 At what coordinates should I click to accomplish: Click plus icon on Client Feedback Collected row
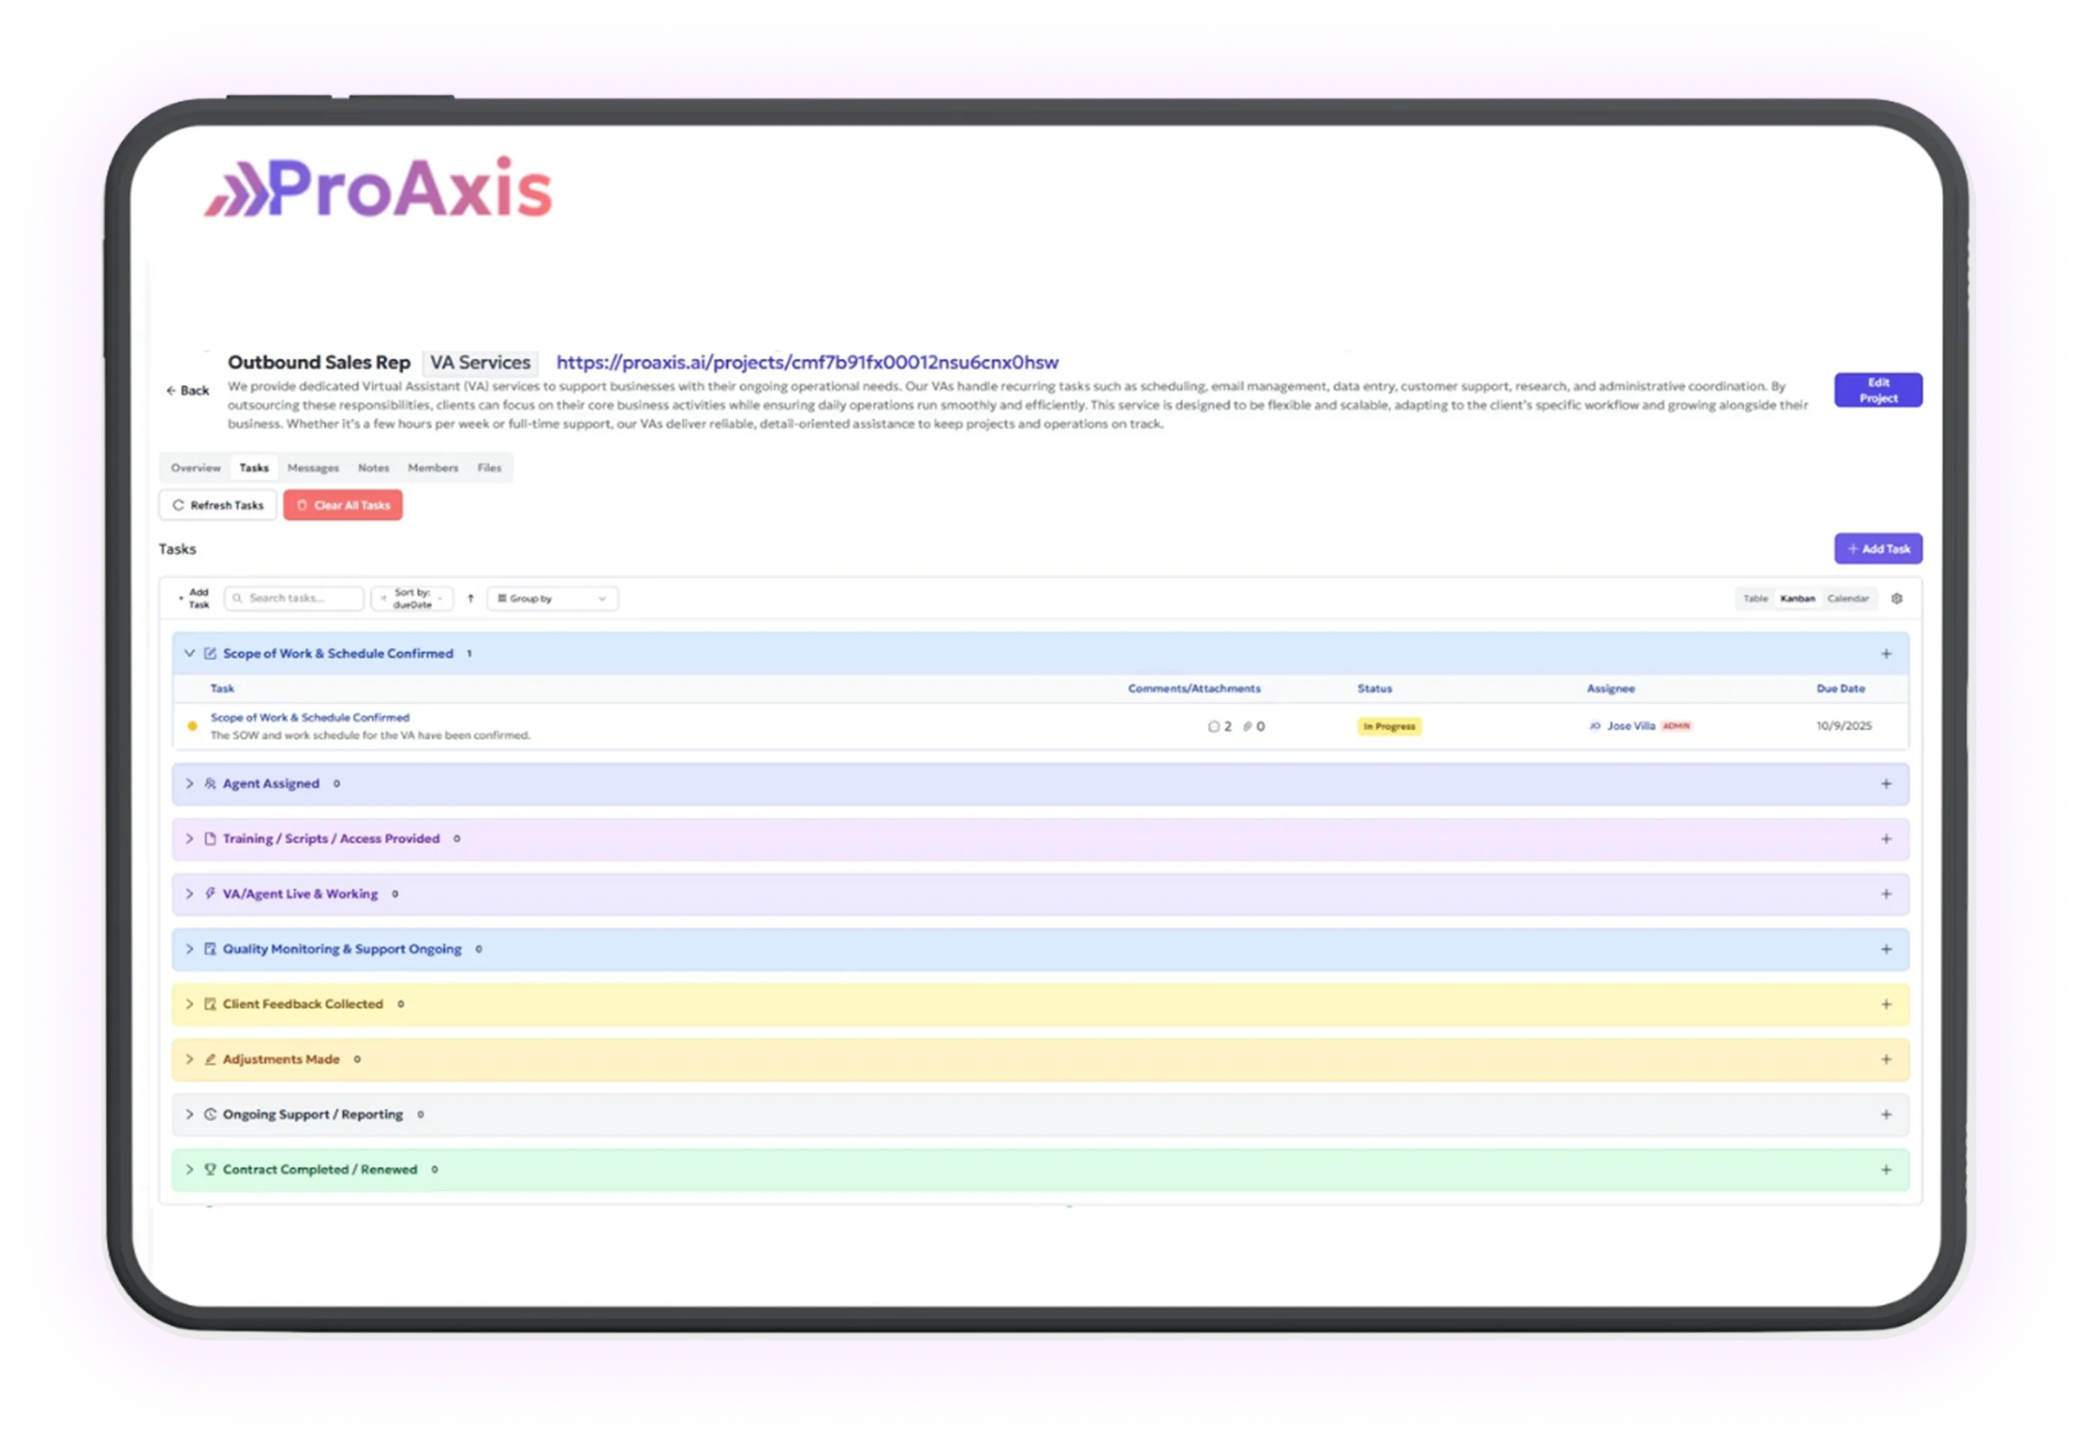click(x=1885, y=1003)
